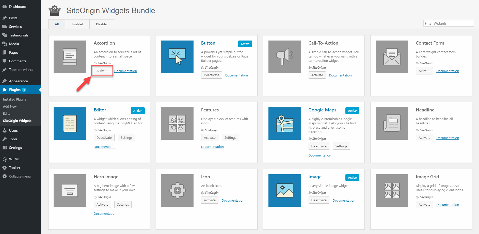
Task: Deactivate the Button widget
Action: (212, 75)
